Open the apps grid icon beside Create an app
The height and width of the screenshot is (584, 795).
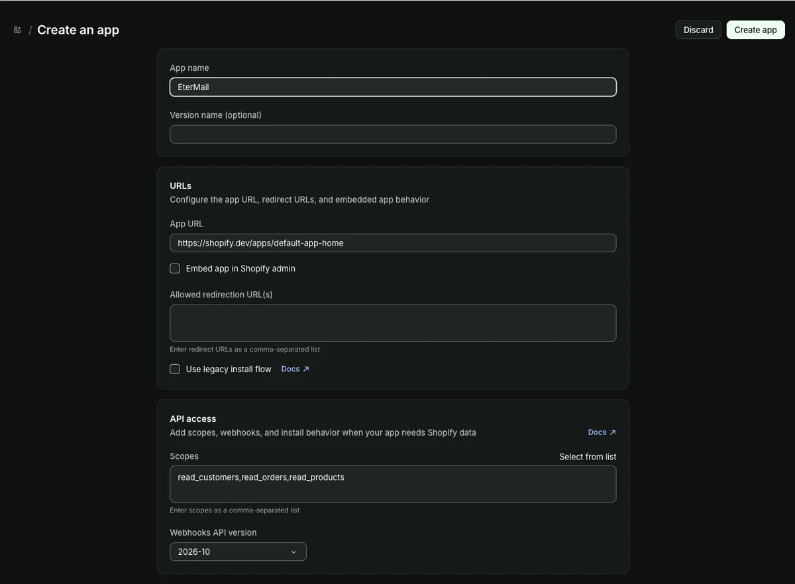tap(17, 30)
